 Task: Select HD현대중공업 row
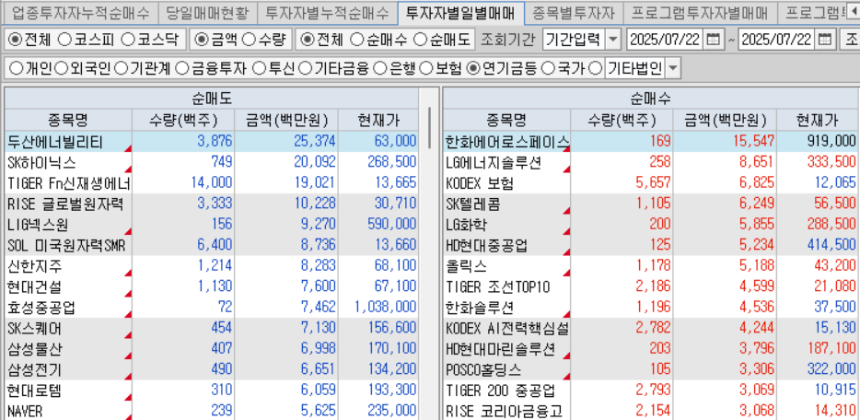click(650, 246)
